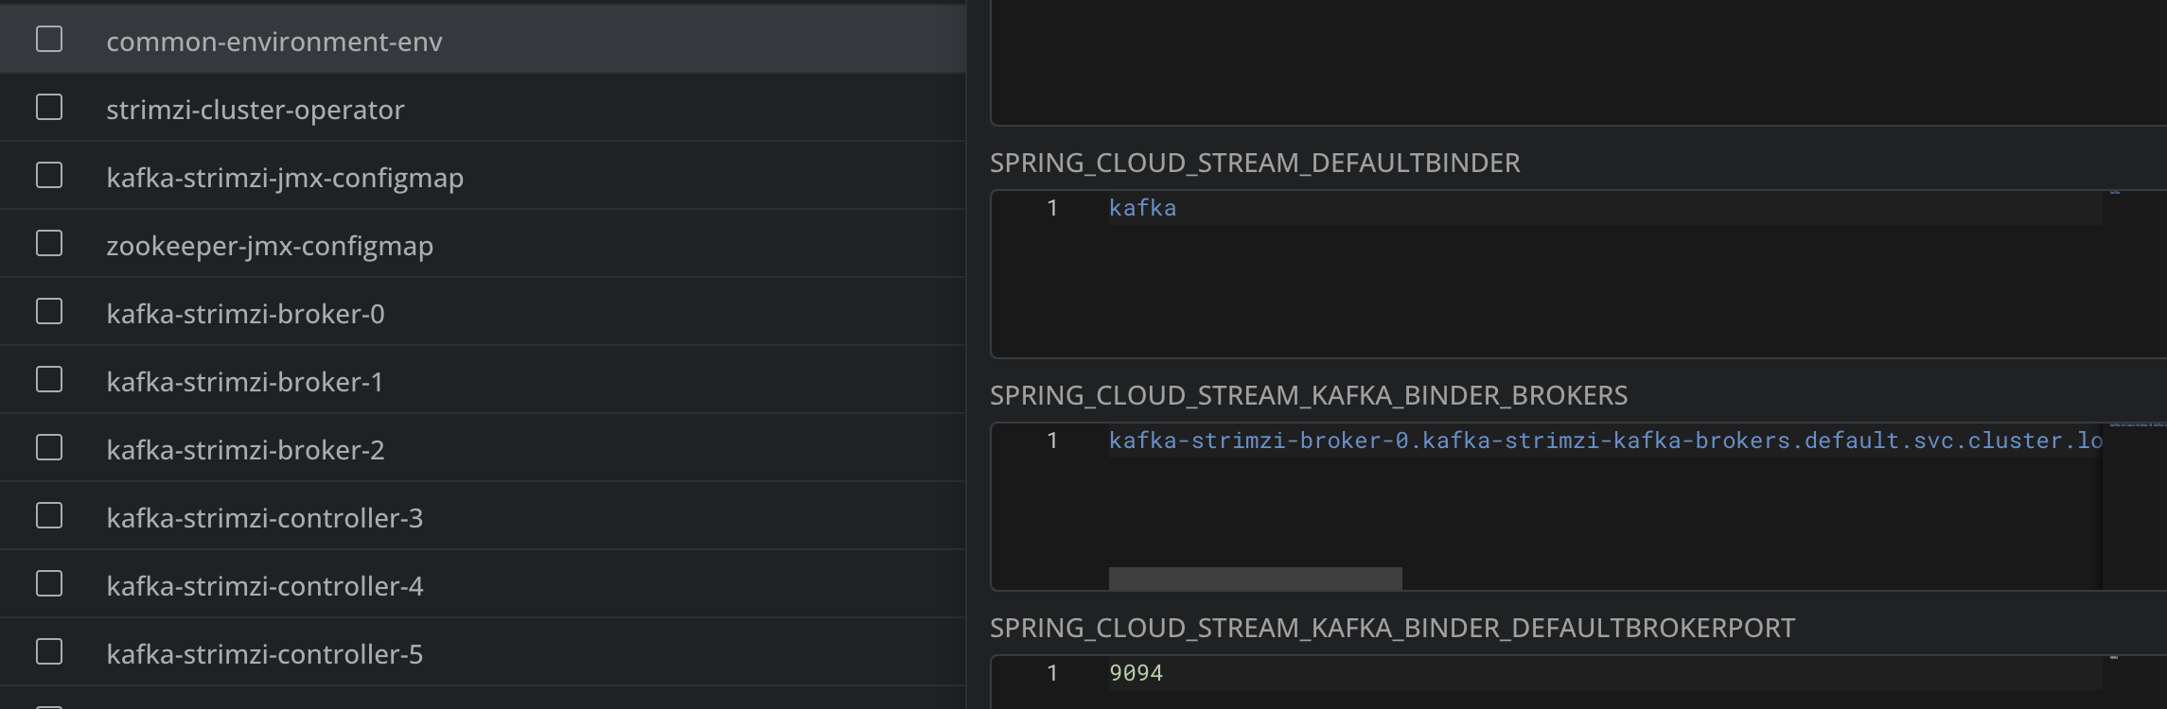Click line number 1 in DEFAULTBINDER editor

tap(1051, 208)
